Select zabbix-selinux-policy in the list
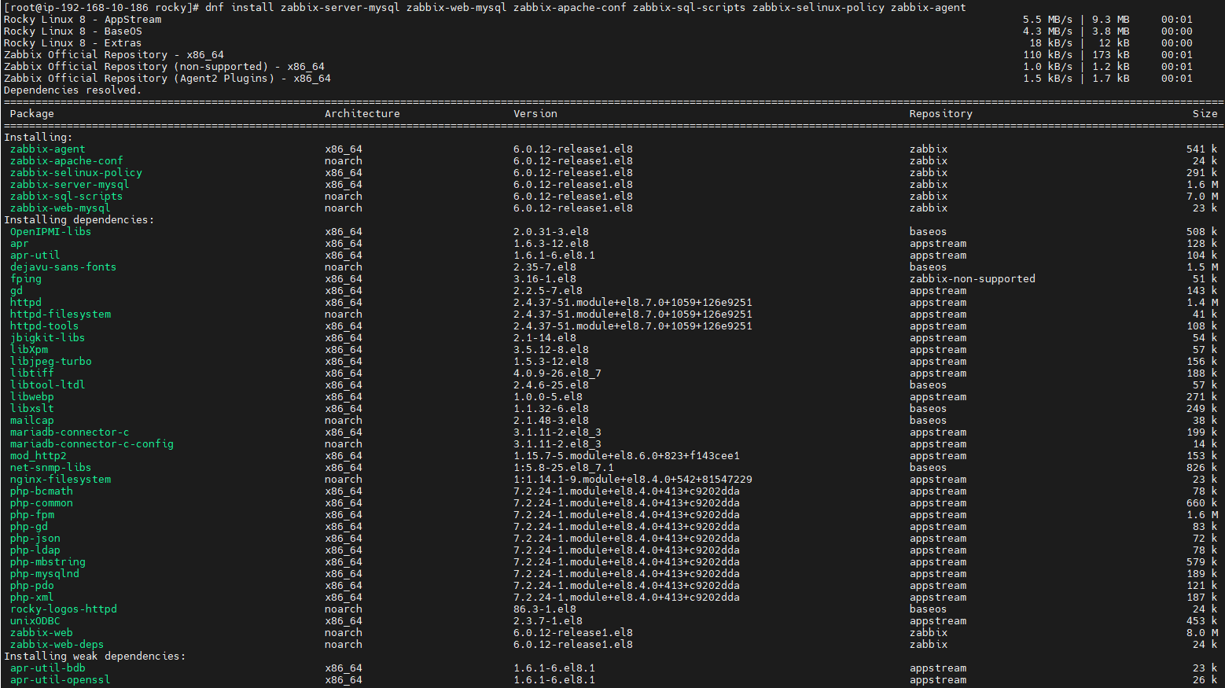1225x688 pixels. (75, 172)
